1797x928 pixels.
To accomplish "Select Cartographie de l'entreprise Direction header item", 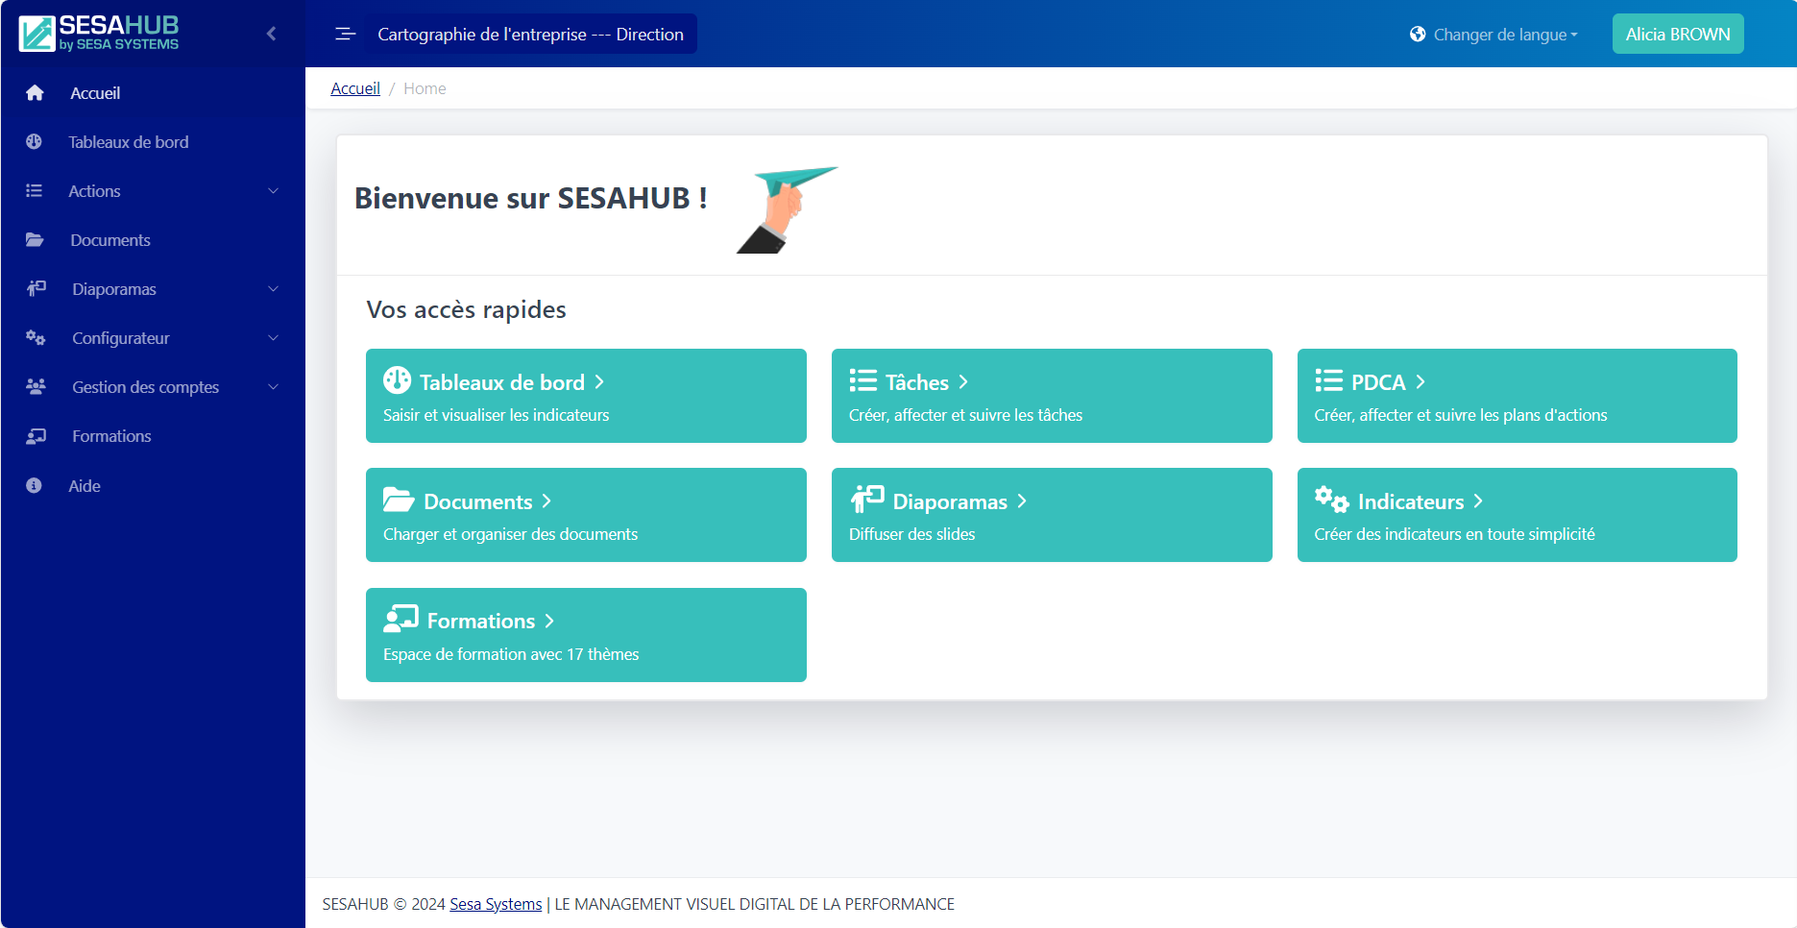I will [x=530, y=35].
